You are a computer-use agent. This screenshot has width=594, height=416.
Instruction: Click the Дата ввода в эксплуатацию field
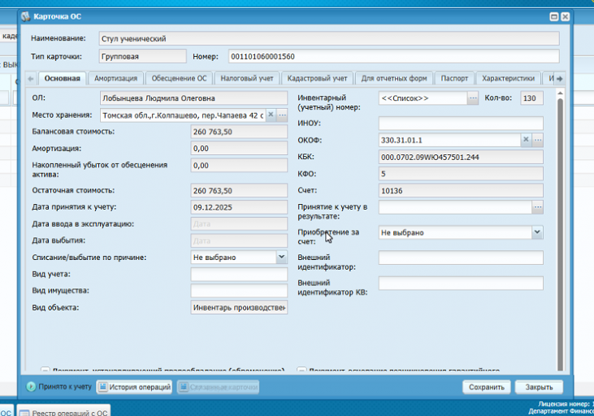[x=239, y=224]
